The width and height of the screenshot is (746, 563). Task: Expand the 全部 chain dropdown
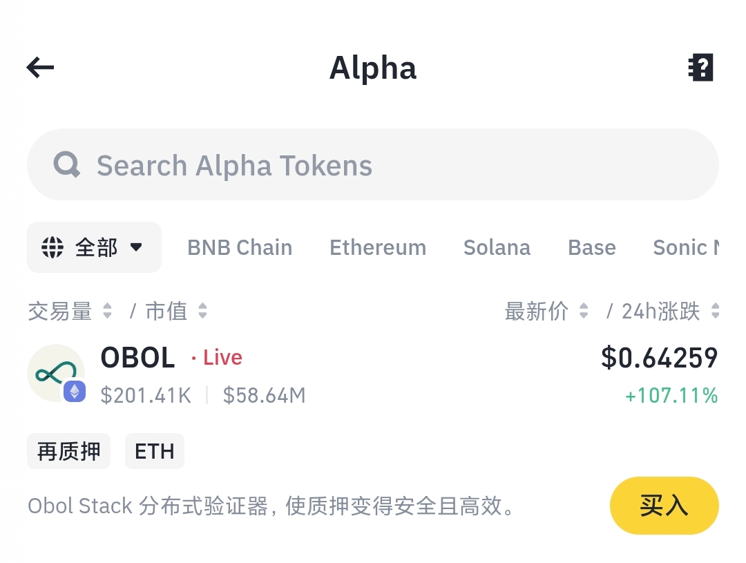click(94, 247)
